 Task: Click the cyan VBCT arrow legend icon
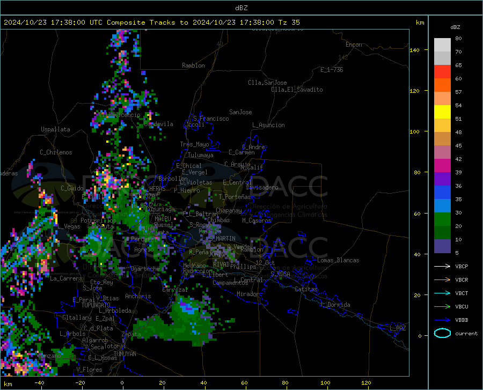pos(442,293)
